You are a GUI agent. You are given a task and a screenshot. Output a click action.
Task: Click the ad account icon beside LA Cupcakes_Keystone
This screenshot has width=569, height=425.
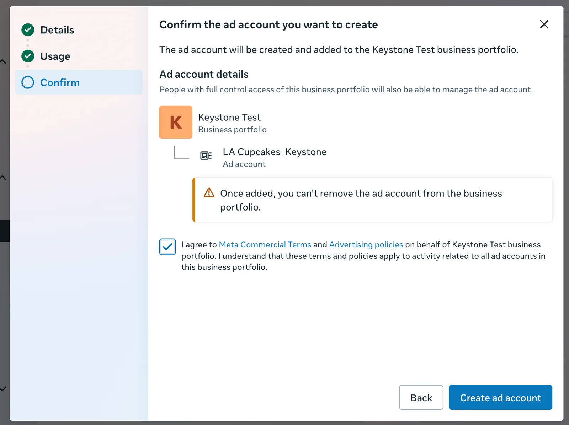coord(206,156)
